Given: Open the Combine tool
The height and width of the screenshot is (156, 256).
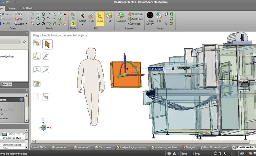Looking at the screenshot, I should 121,17.
